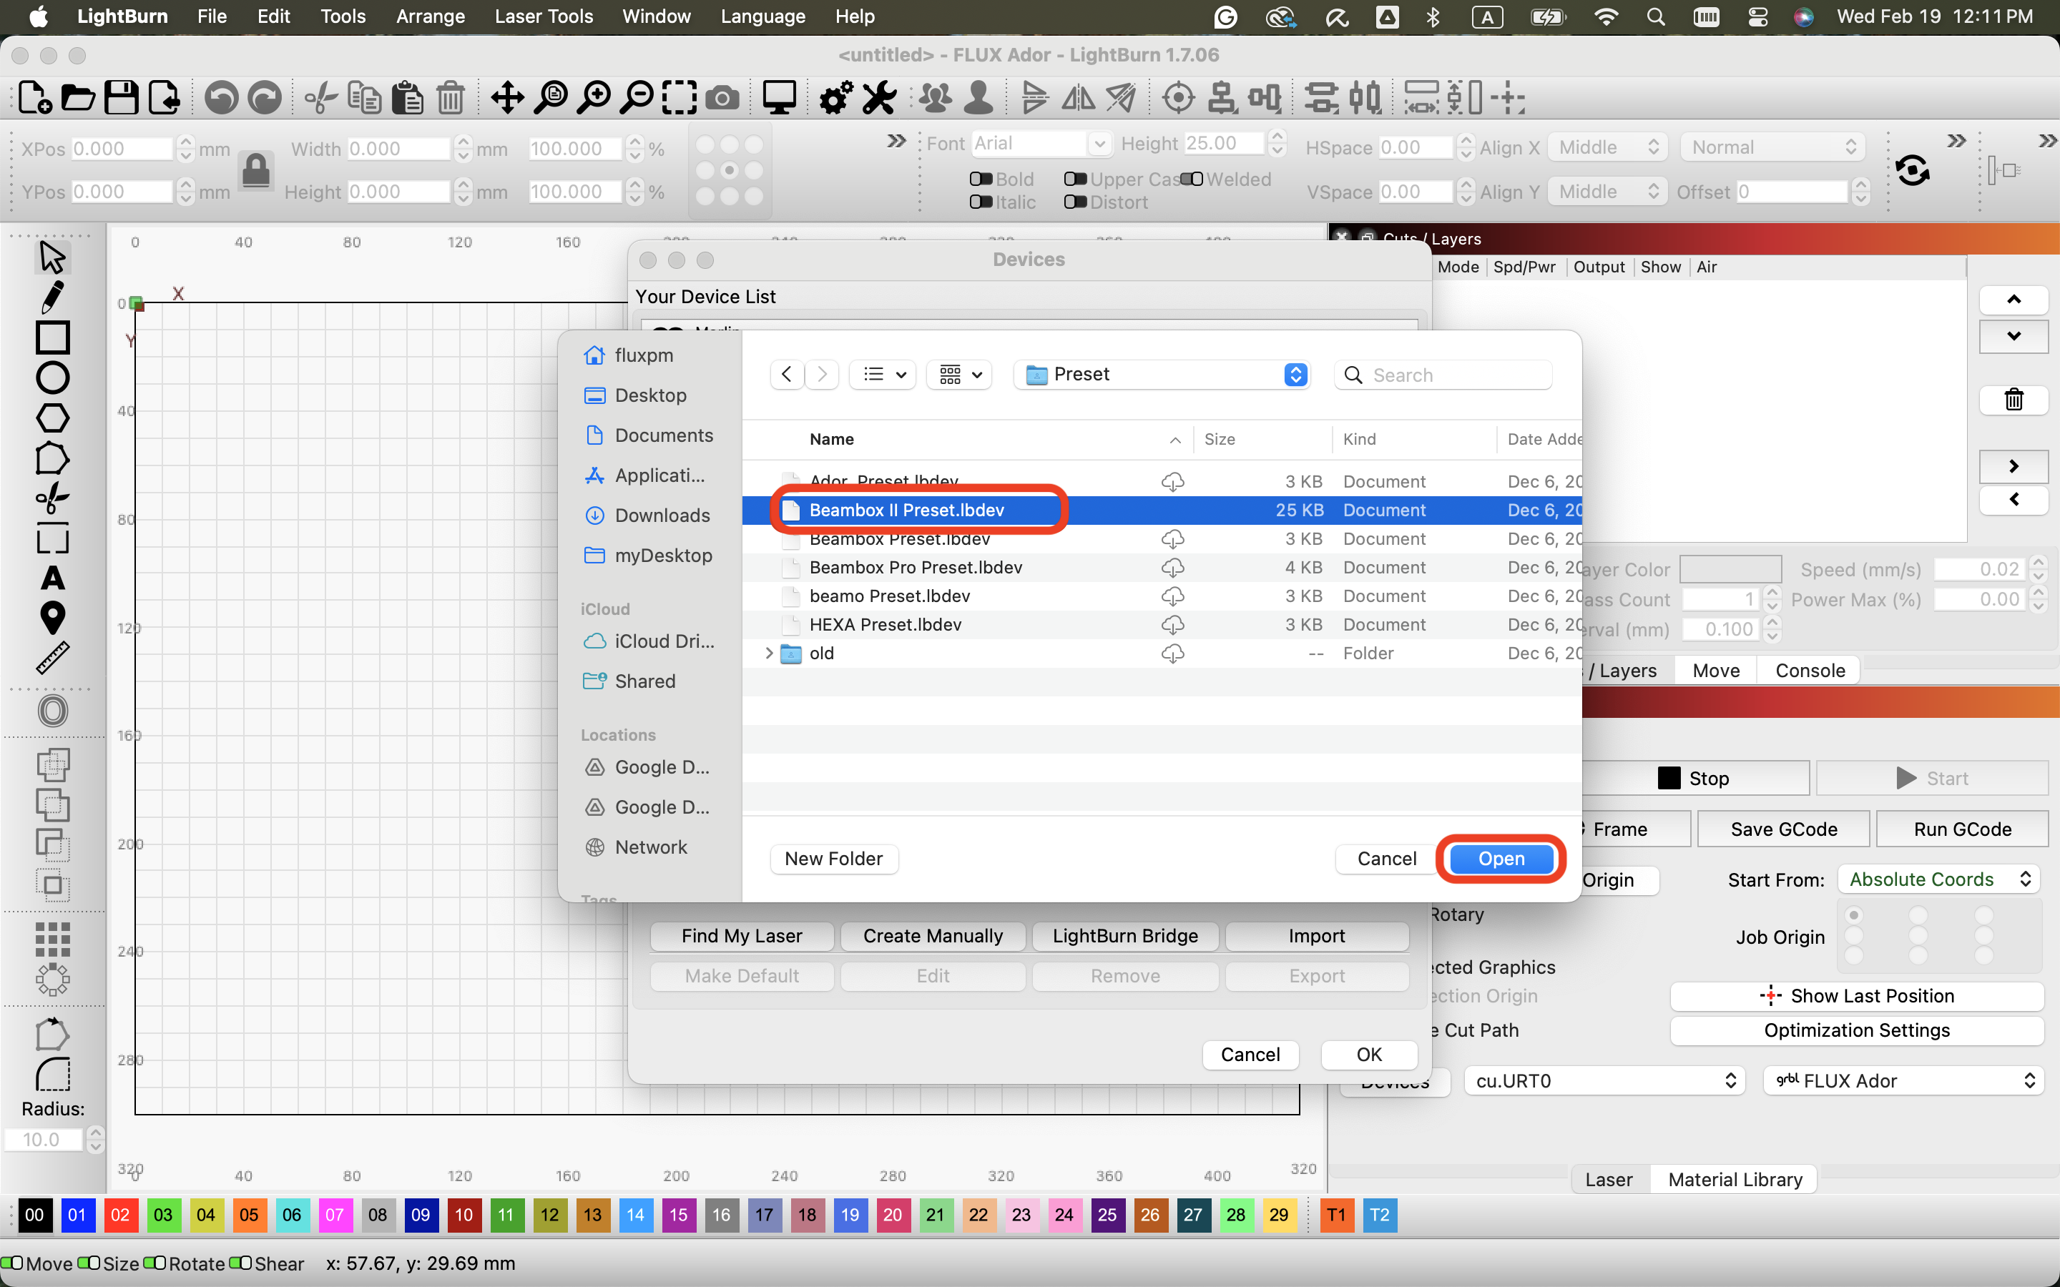The image size is (2060, 1287).
Task: Click the New Folder button
Action: pyautogui.click(x=833, y=859)
